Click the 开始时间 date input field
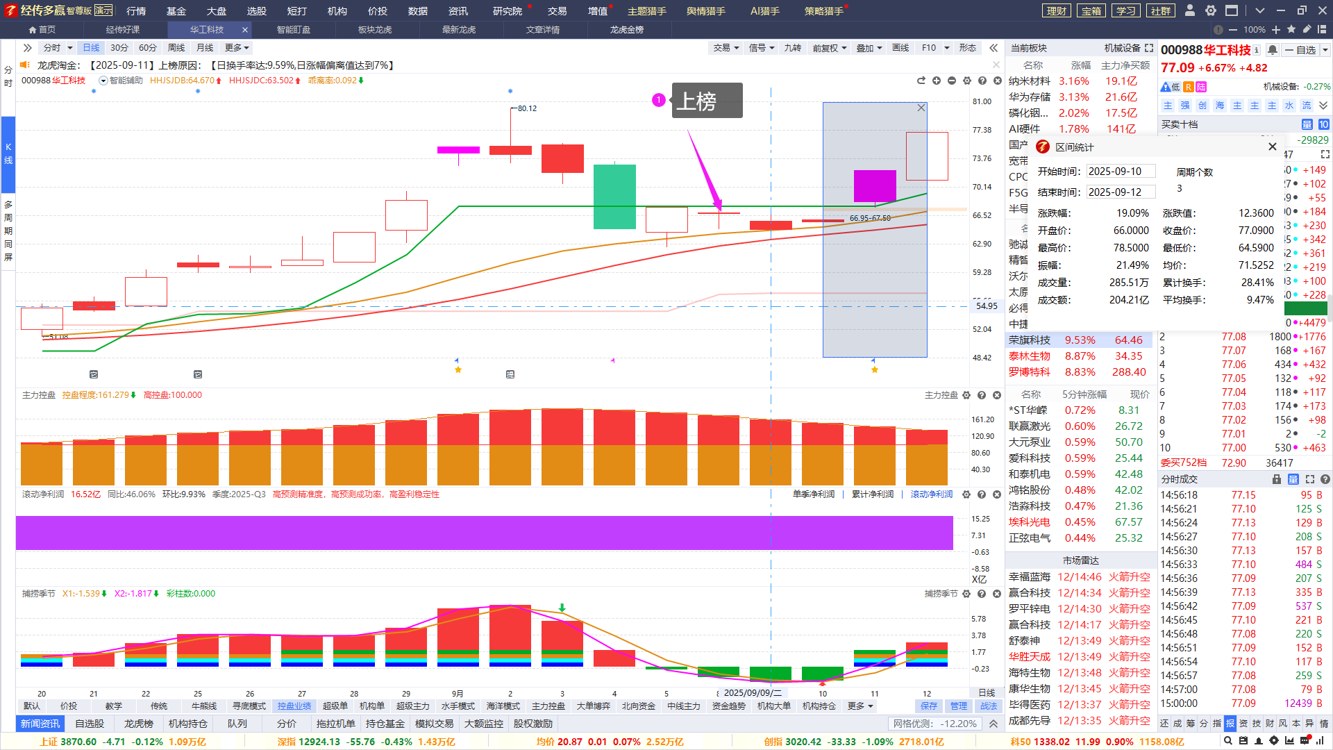Viewport: 1333px width, 750px height. 1120,172
